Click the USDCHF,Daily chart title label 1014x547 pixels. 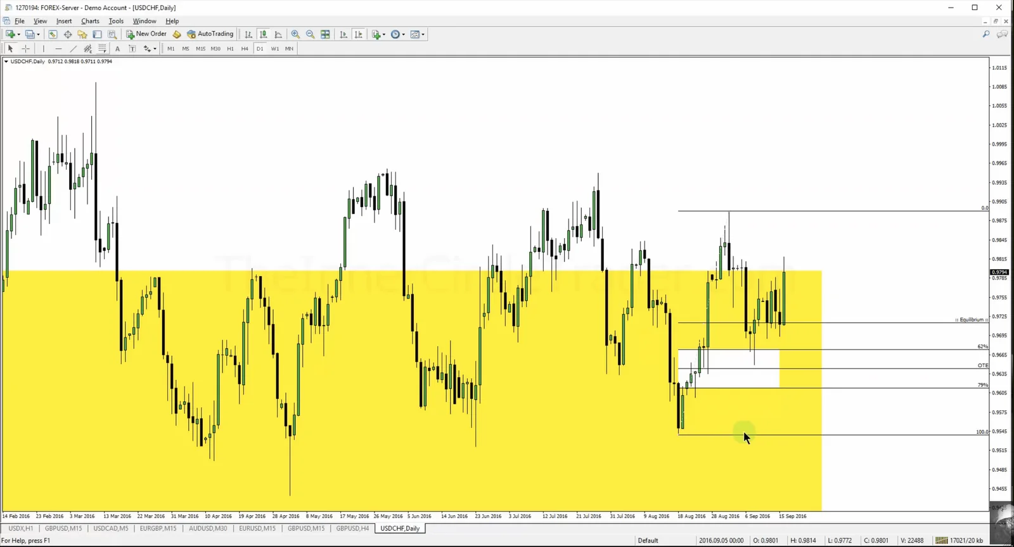click(28, 61)
